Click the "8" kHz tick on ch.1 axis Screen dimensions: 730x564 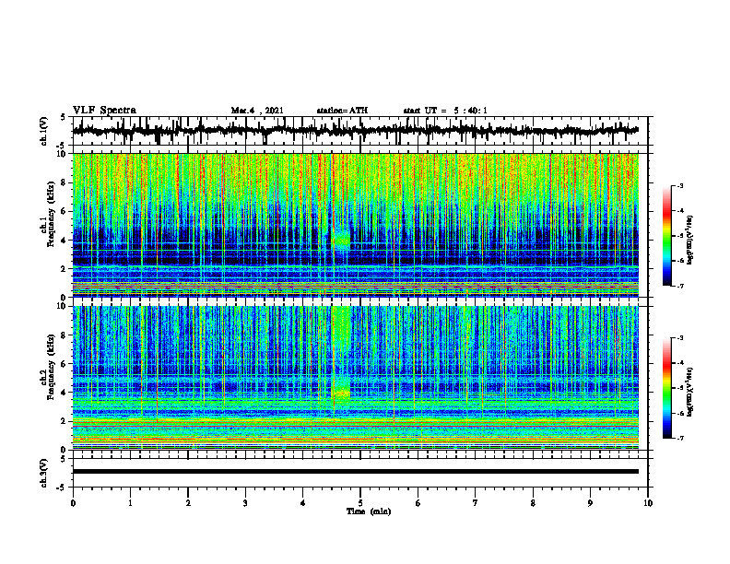65,182
